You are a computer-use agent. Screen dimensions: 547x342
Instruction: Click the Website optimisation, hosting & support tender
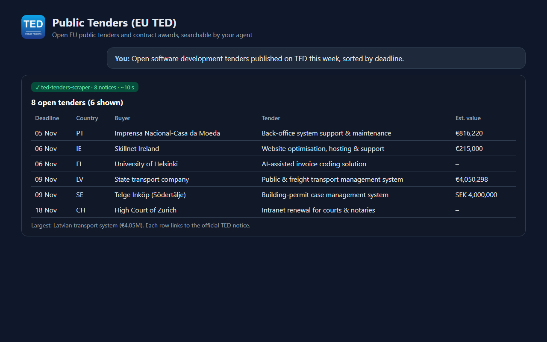(323, 149)
